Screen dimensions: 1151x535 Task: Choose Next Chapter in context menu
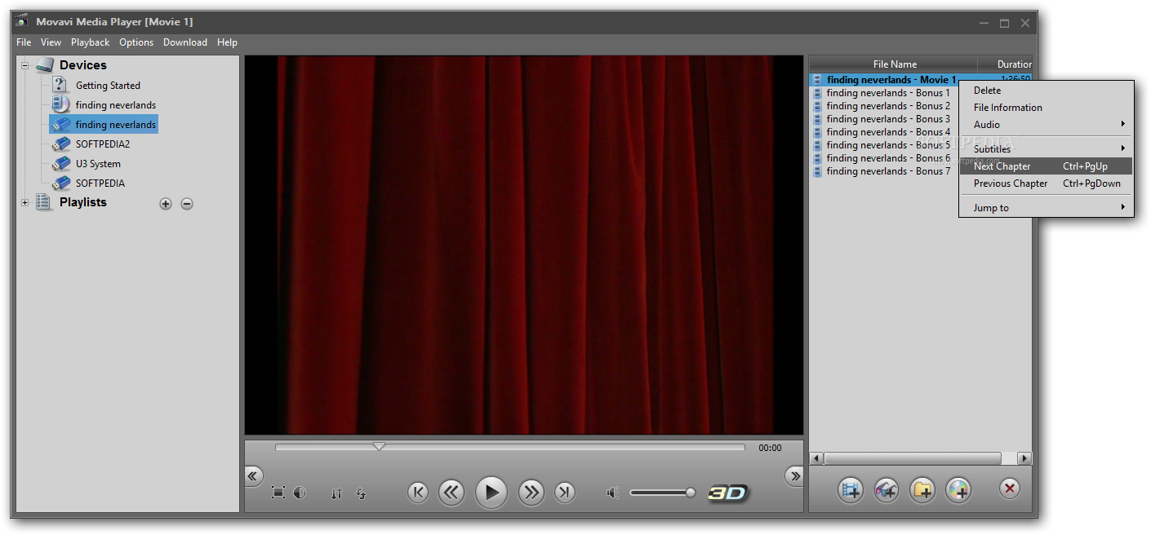tap(1046, 166)
